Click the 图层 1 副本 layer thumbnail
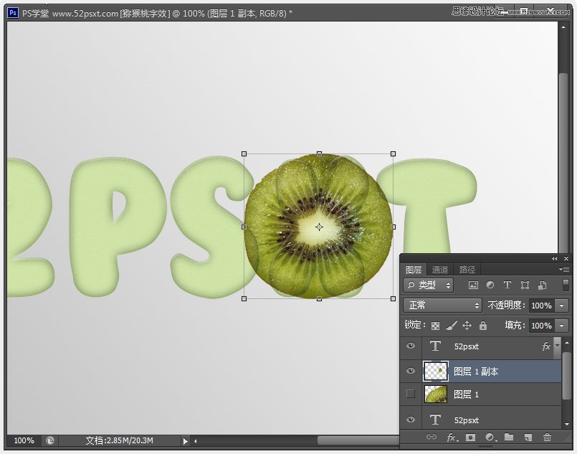The width and height of the screenshot is (577, 454). (x=436, y=371)
